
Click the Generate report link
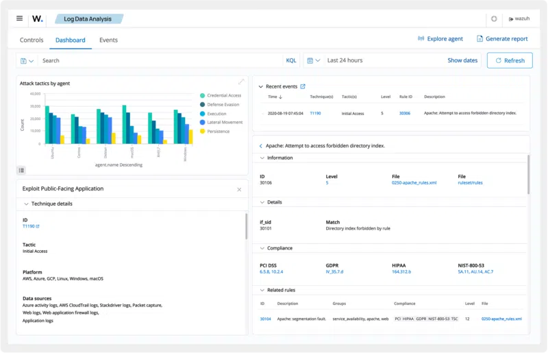(502, 39)
